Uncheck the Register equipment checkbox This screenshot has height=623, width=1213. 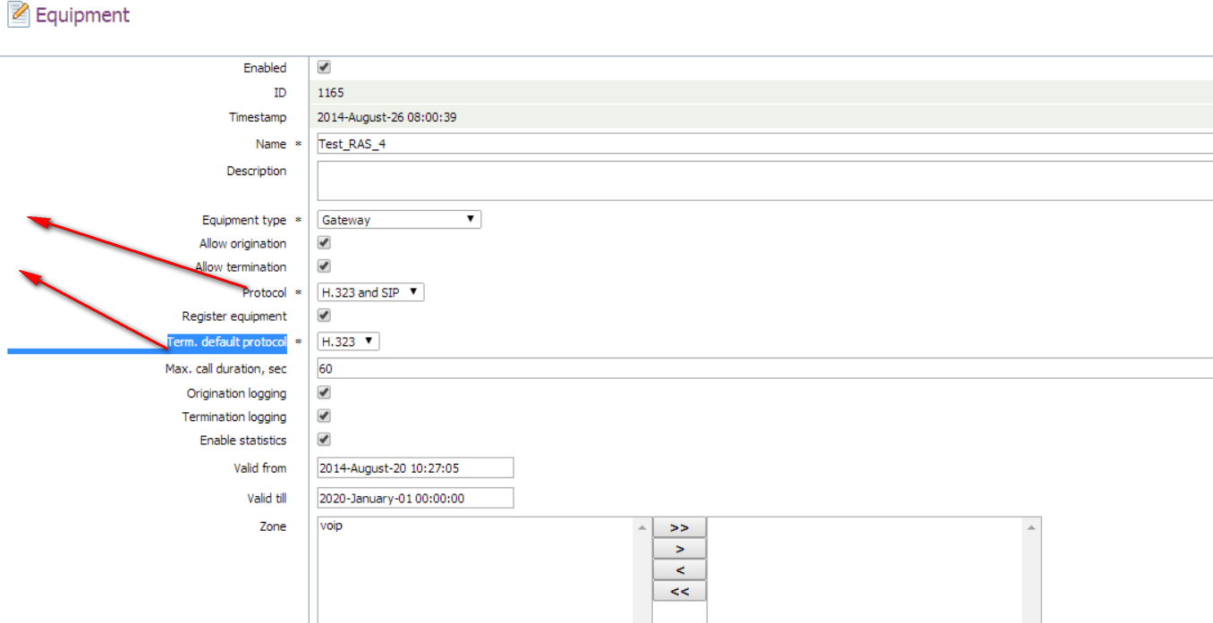pyautogui.click(x=325, y=315)
